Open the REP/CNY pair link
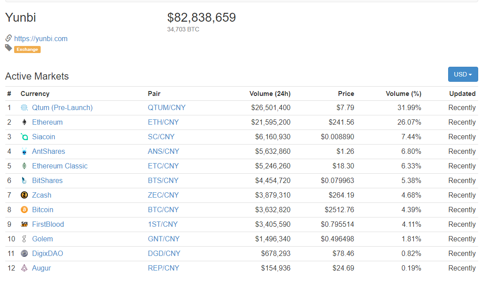Image resolution: width=491 pixels, height=286 pixels. [164, 268]
